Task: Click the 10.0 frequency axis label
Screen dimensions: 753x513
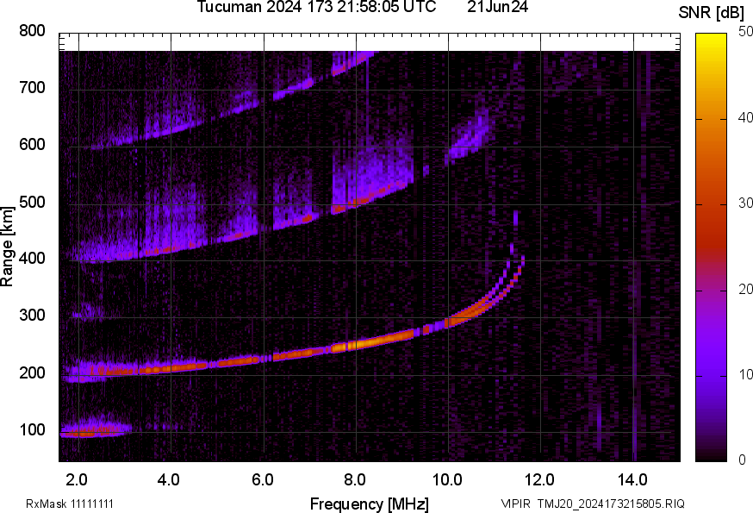Action: coord(447,480)
